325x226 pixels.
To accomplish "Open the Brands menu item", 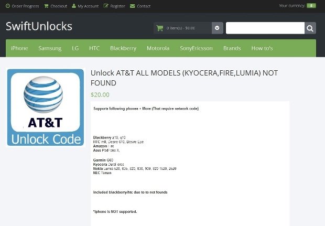I will (232, 48).
